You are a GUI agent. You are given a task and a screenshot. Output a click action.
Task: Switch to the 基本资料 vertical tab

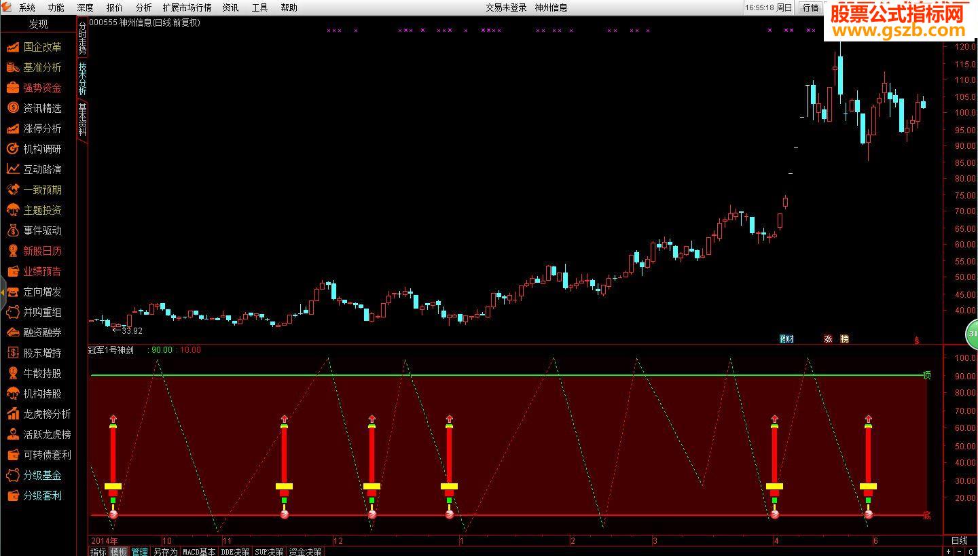[x=82, y=119]
